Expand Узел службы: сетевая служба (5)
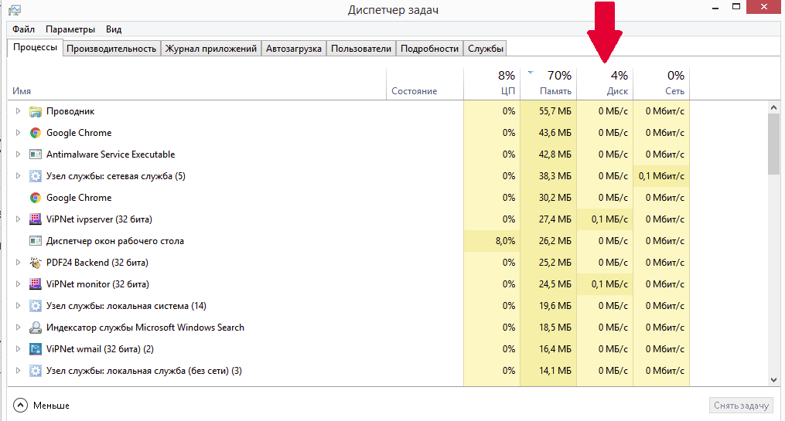The height and width of the screenshot is (421, 785). (x=18, y=176)
